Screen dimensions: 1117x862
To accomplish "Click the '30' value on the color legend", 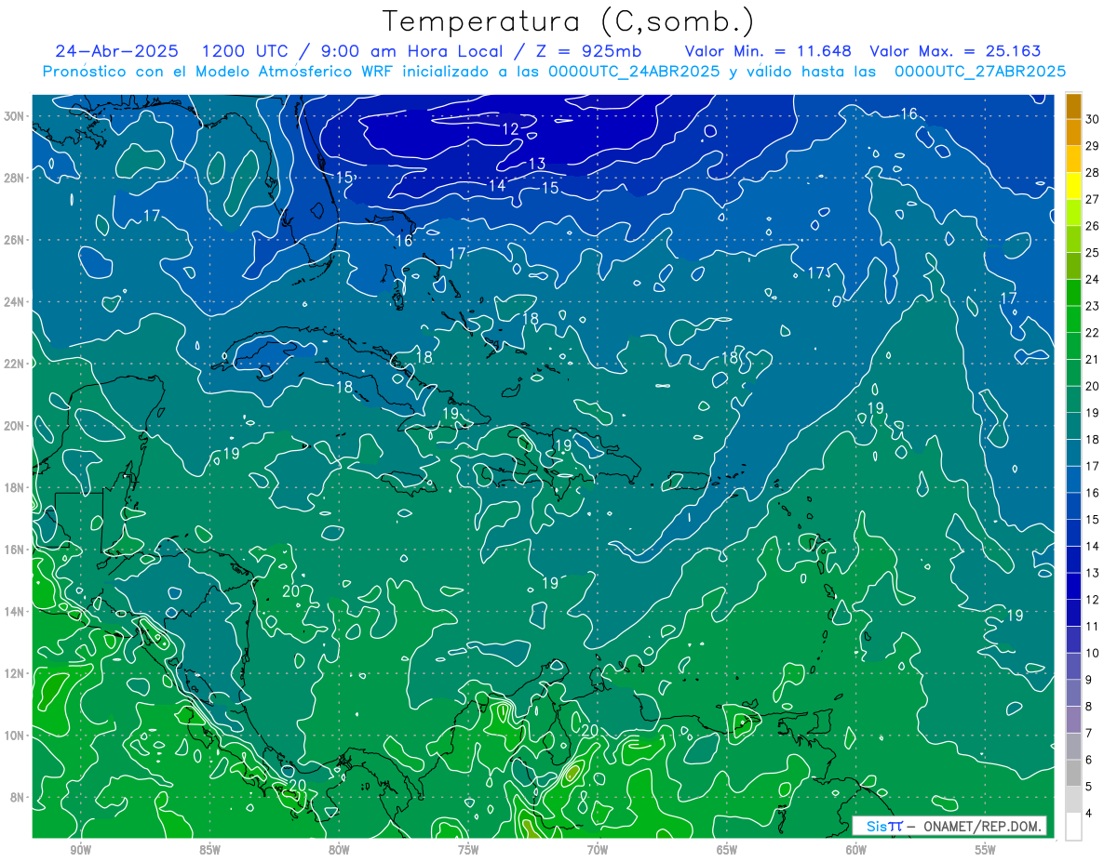I will click(x=1093, y=119).
